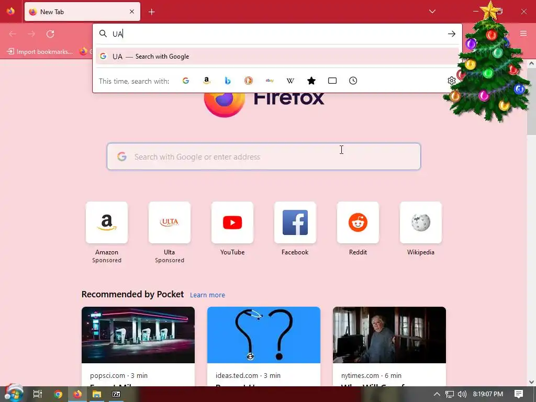Open a new tab with plus button

pos(152,12)
